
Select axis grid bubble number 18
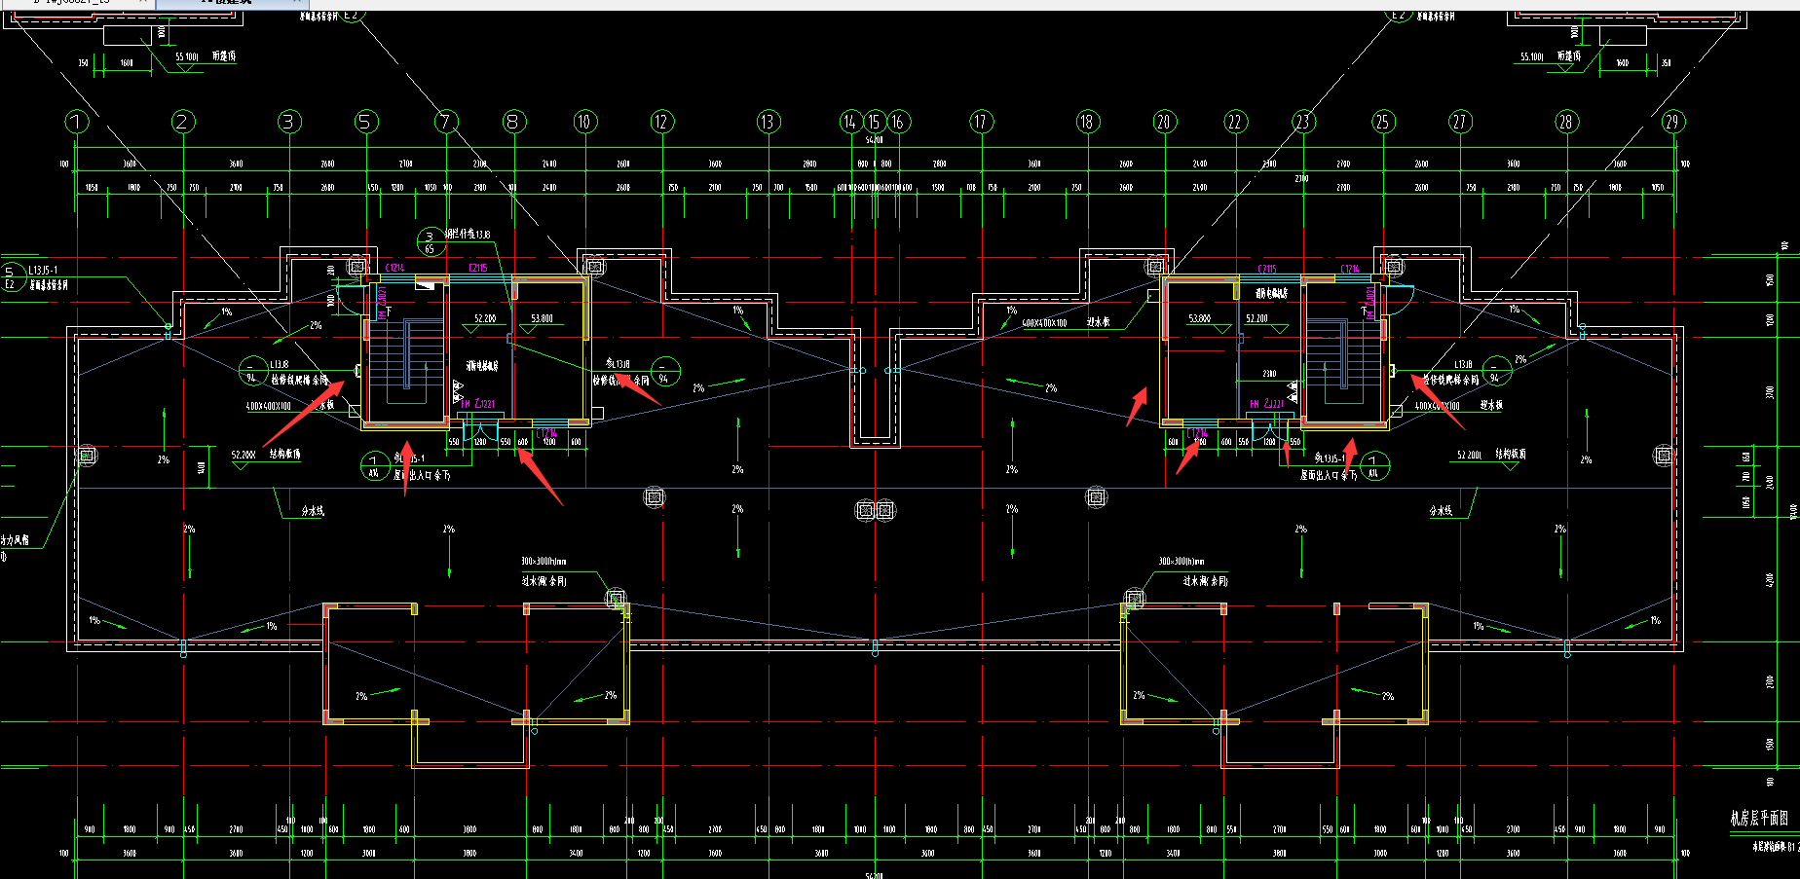click(1087, 122)
